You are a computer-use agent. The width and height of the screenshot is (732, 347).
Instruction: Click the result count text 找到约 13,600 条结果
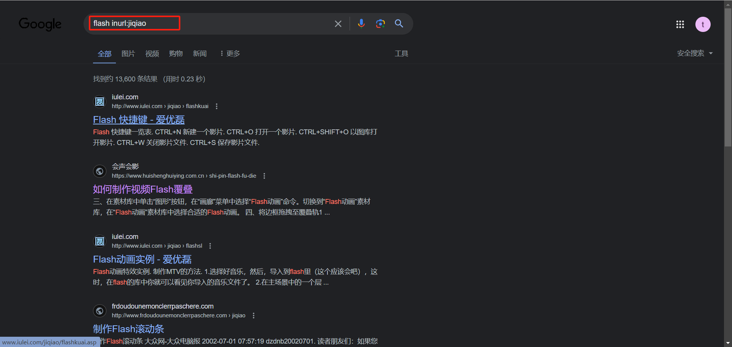pyautogui.click(x=125, y=79)
